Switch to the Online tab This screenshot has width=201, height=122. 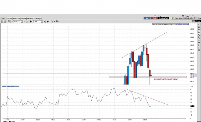click(x=23, y=19)
